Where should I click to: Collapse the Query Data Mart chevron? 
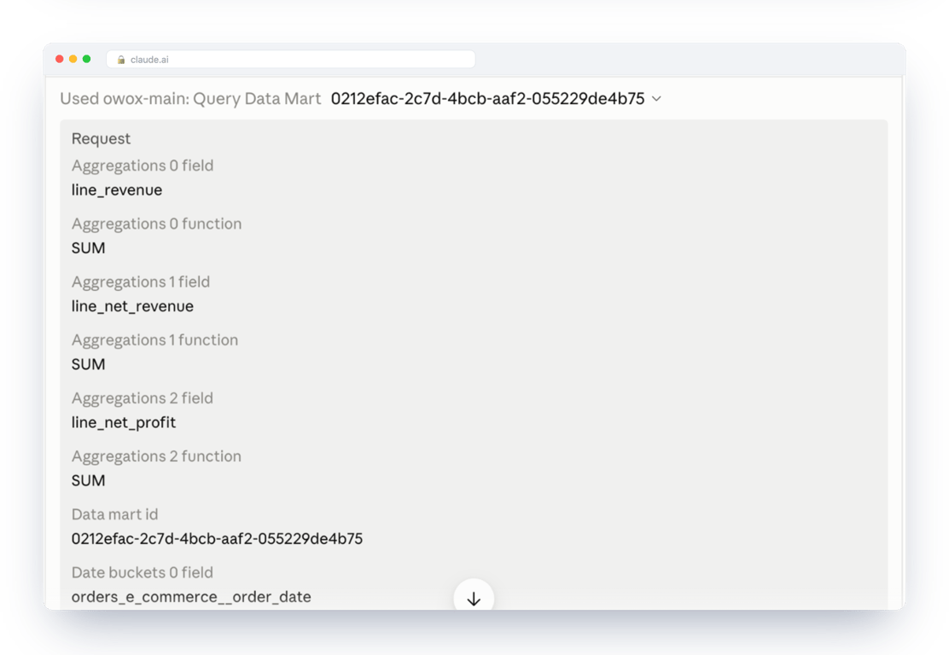[x=656, y=99]
